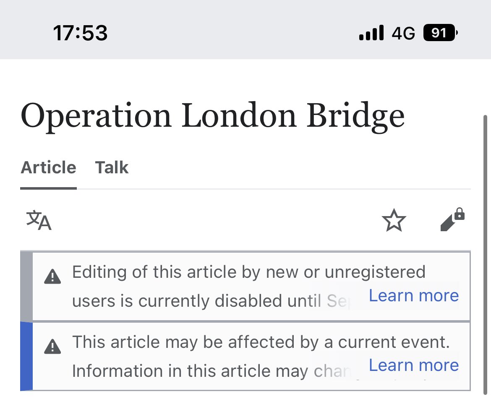The height and width of the screenshot is (402, 491).
Task: Tap the Operation London Bridge heading
Action: 212,116
